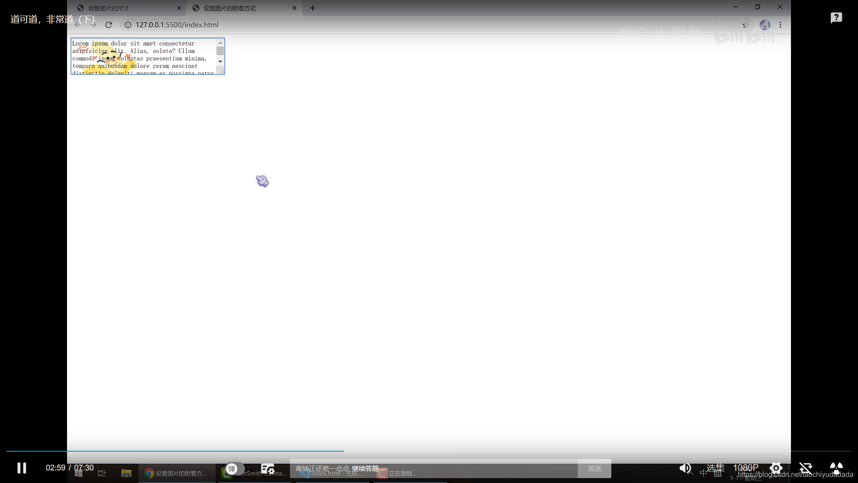Open player settings gear

click(776, 468)
